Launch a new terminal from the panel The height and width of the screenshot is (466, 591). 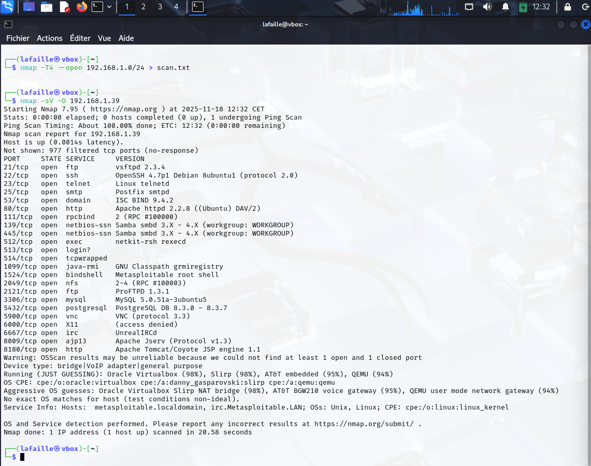click(x=97, y=7)
